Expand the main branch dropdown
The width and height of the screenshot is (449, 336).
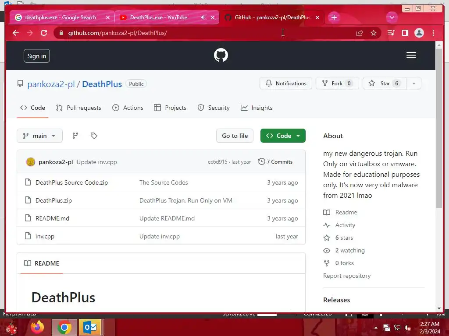39,136
